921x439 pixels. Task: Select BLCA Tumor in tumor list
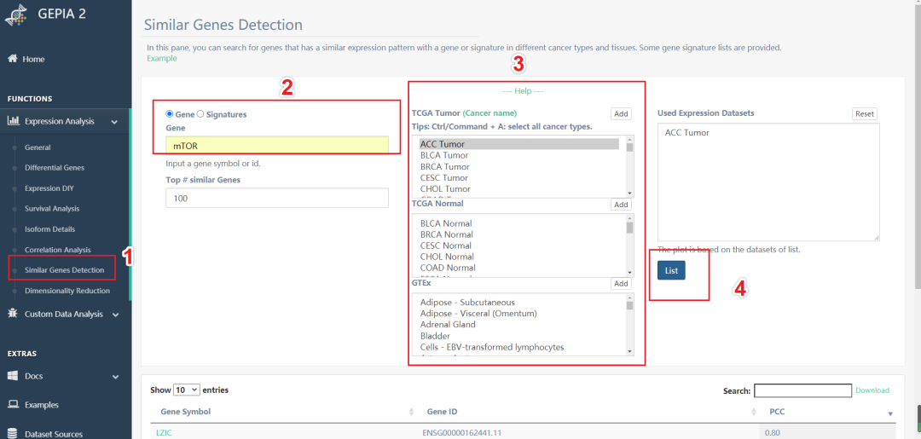click(x=518, y=155)
